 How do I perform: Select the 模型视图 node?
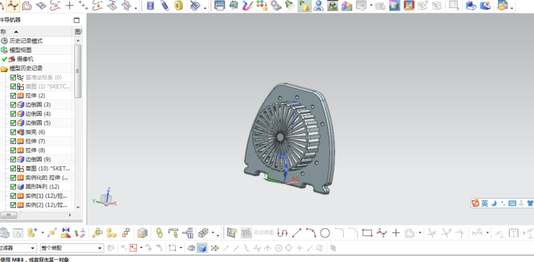pos(20,50)
